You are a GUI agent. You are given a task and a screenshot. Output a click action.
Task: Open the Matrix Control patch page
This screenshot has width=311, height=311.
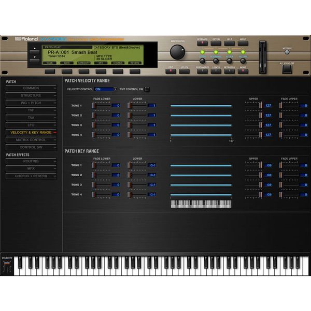click(31, 140)
